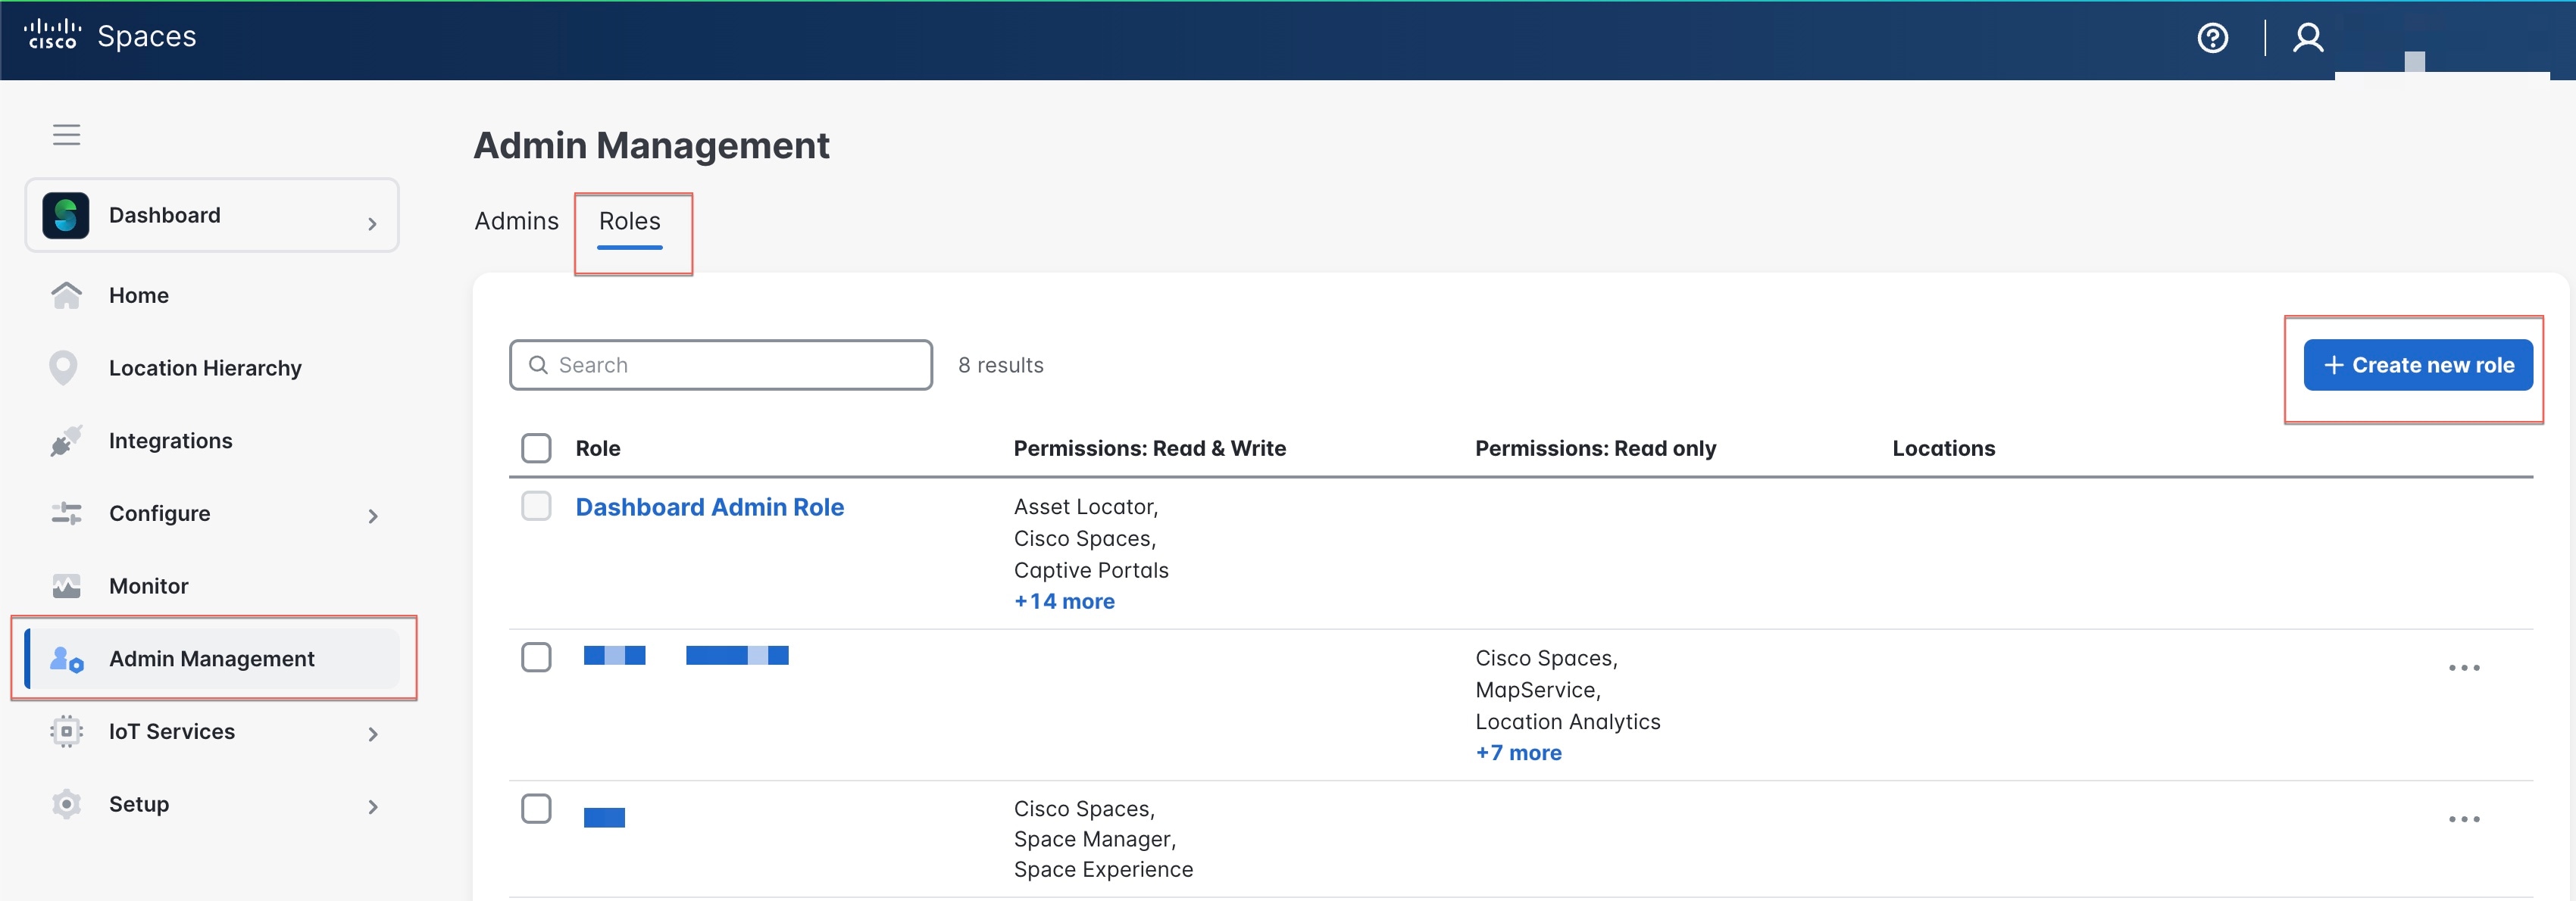Click the IoT Services chip icon
2576x901 pixels.
[66, 731]
